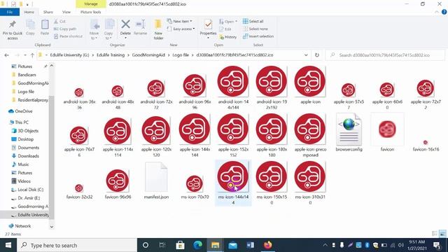This screenshot has height=252, width=448.
Task: Open the Easy access dropdown
Action: click(181, 29)
